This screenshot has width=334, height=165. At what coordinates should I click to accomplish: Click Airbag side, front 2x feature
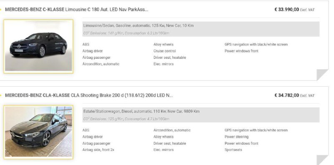pos(98,150)
